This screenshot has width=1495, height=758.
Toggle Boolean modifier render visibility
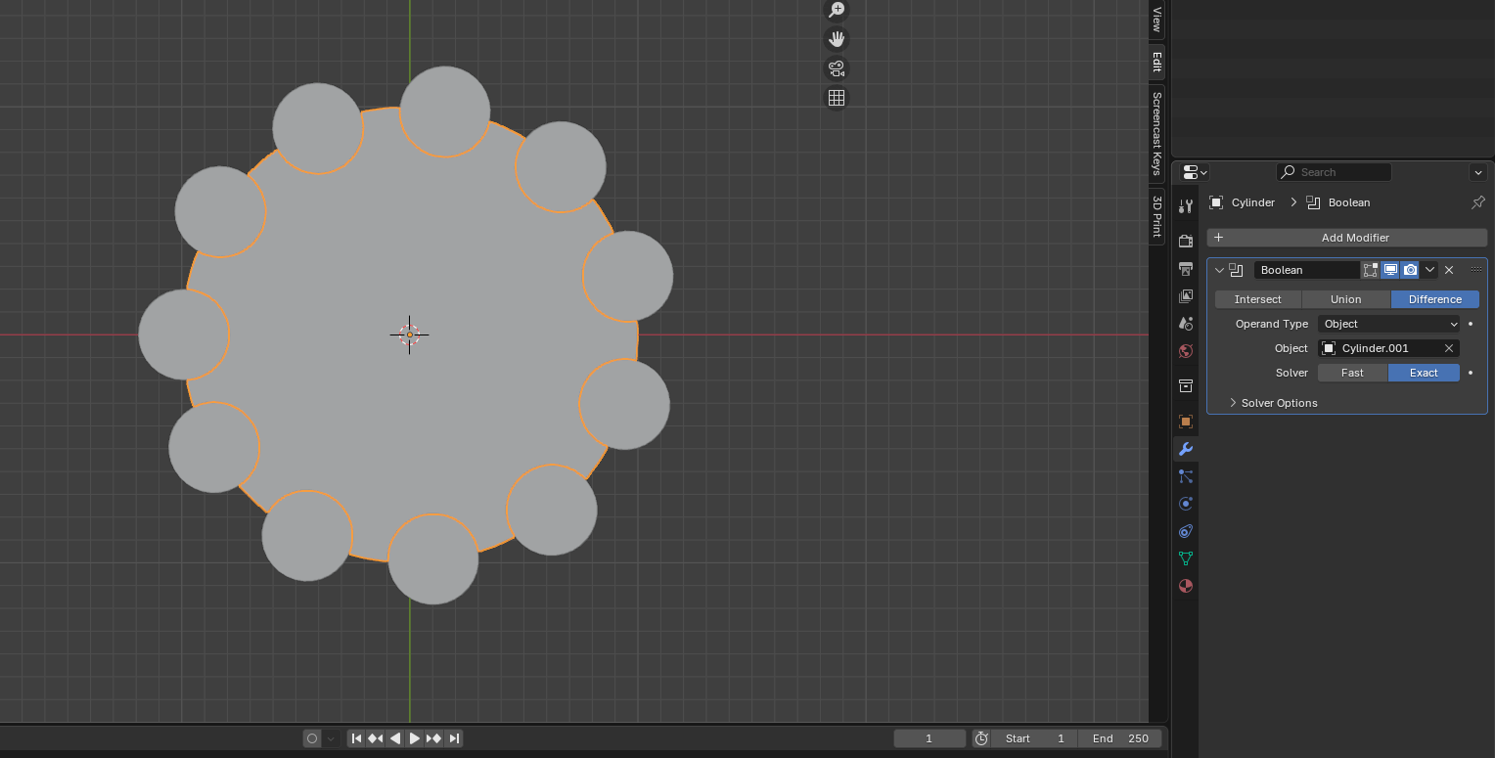1410,270
